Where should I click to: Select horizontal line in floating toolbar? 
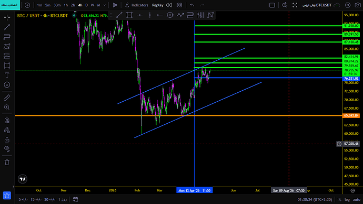coord(139,15)
